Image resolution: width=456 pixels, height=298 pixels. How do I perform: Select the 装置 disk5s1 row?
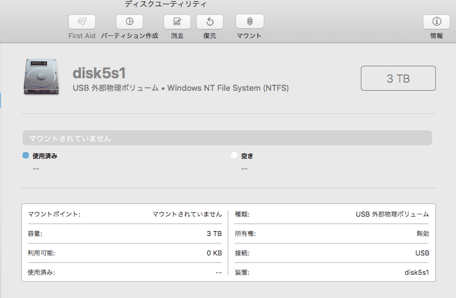(x=332, y=272)
